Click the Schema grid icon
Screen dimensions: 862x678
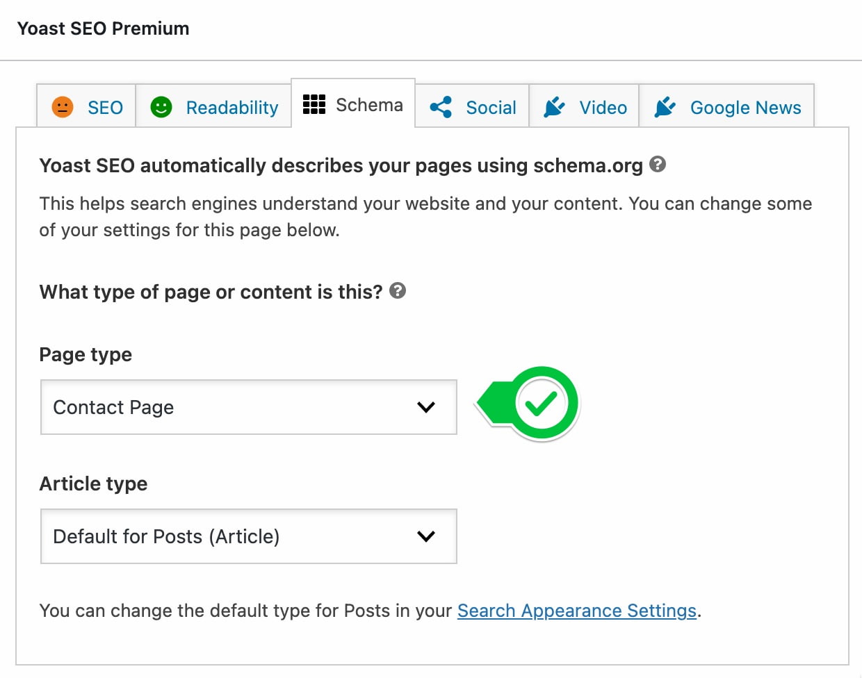click(x=314, y=105)
